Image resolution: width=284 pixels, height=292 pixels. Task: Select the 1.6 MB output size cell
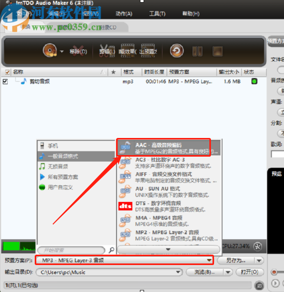point(232,81)
